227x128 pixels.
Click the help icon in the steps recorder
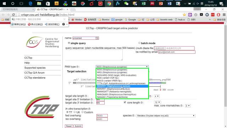pyautogui.click(x=63, y=24)
